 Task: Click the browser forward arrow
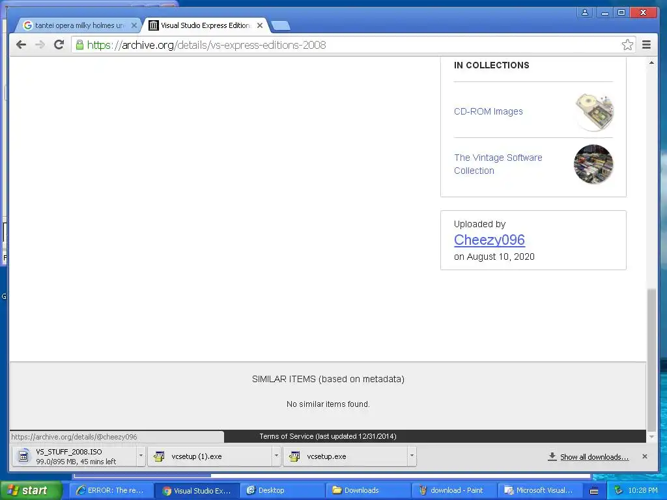tap(40, 45)
